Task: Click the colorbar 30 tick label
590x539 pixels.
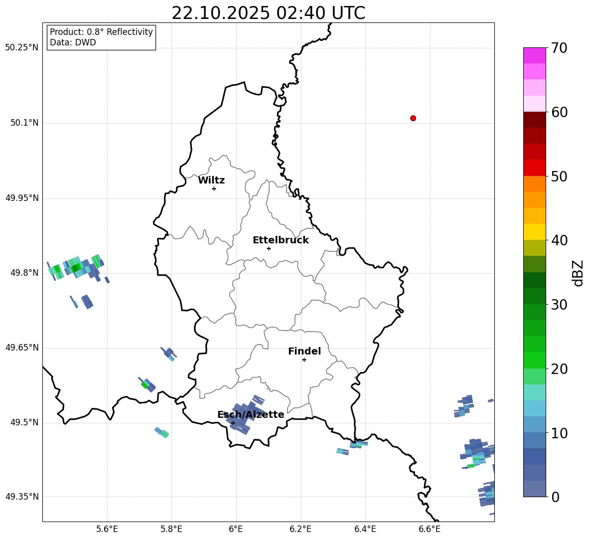Action: tap(559, 305)
